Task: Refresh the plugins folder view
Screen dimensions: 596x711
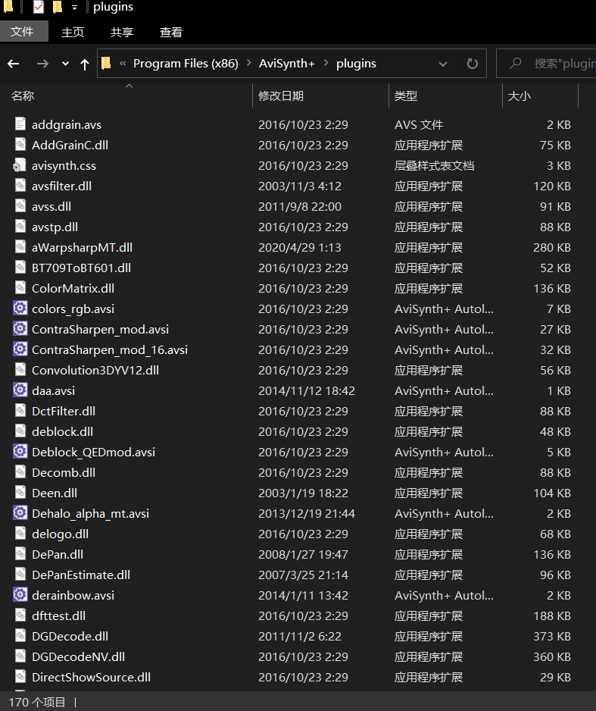Action: pos(473,64)
